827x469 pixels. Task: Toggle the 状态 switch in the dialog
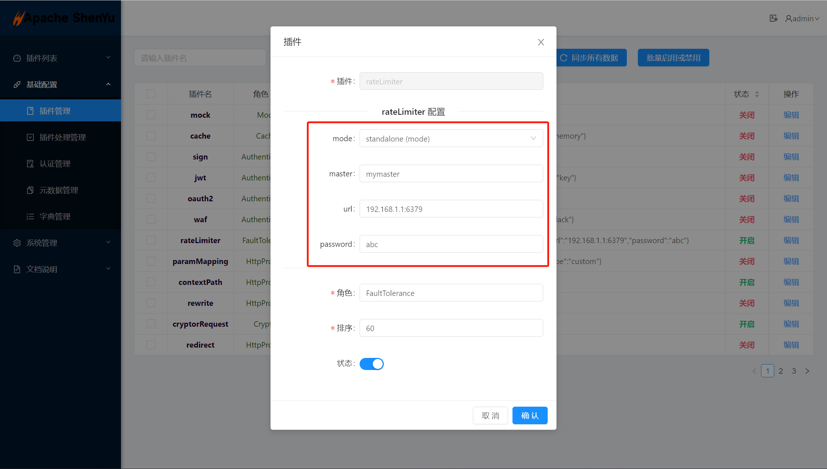[371, 364]
